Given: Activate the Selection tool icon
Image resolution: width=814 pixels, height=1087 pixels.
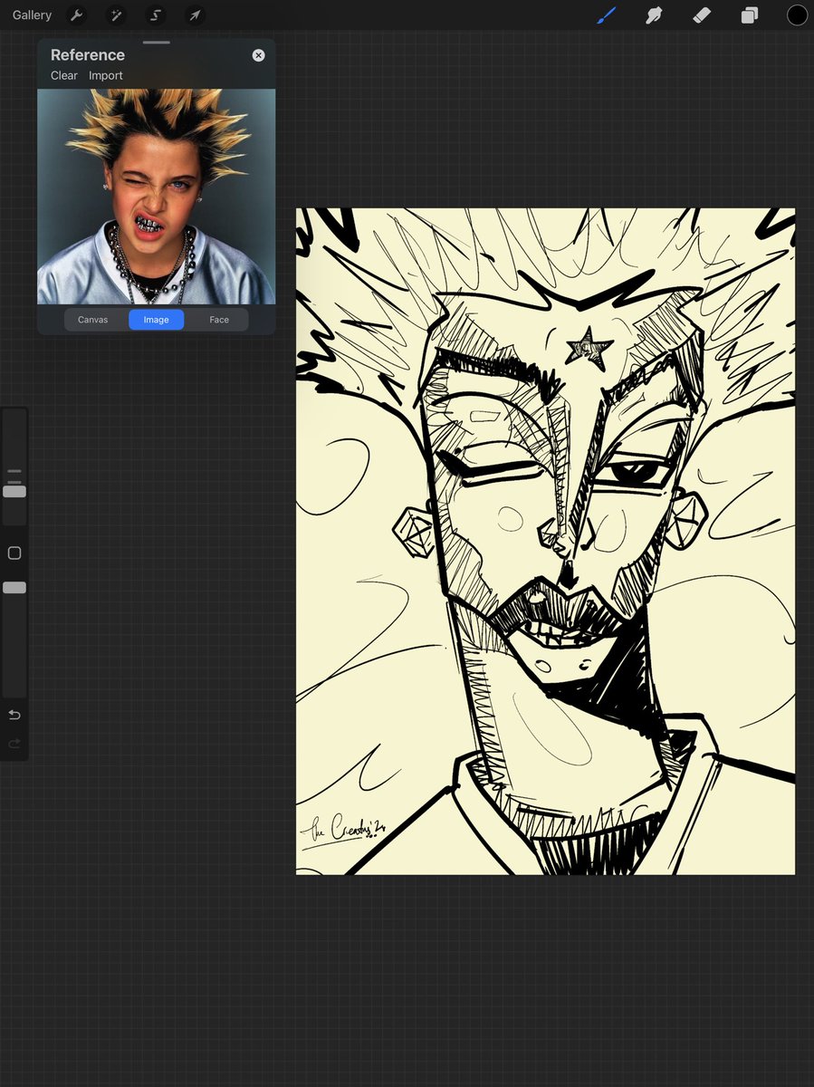Looking at the screenshot, I should coord(156,15).
